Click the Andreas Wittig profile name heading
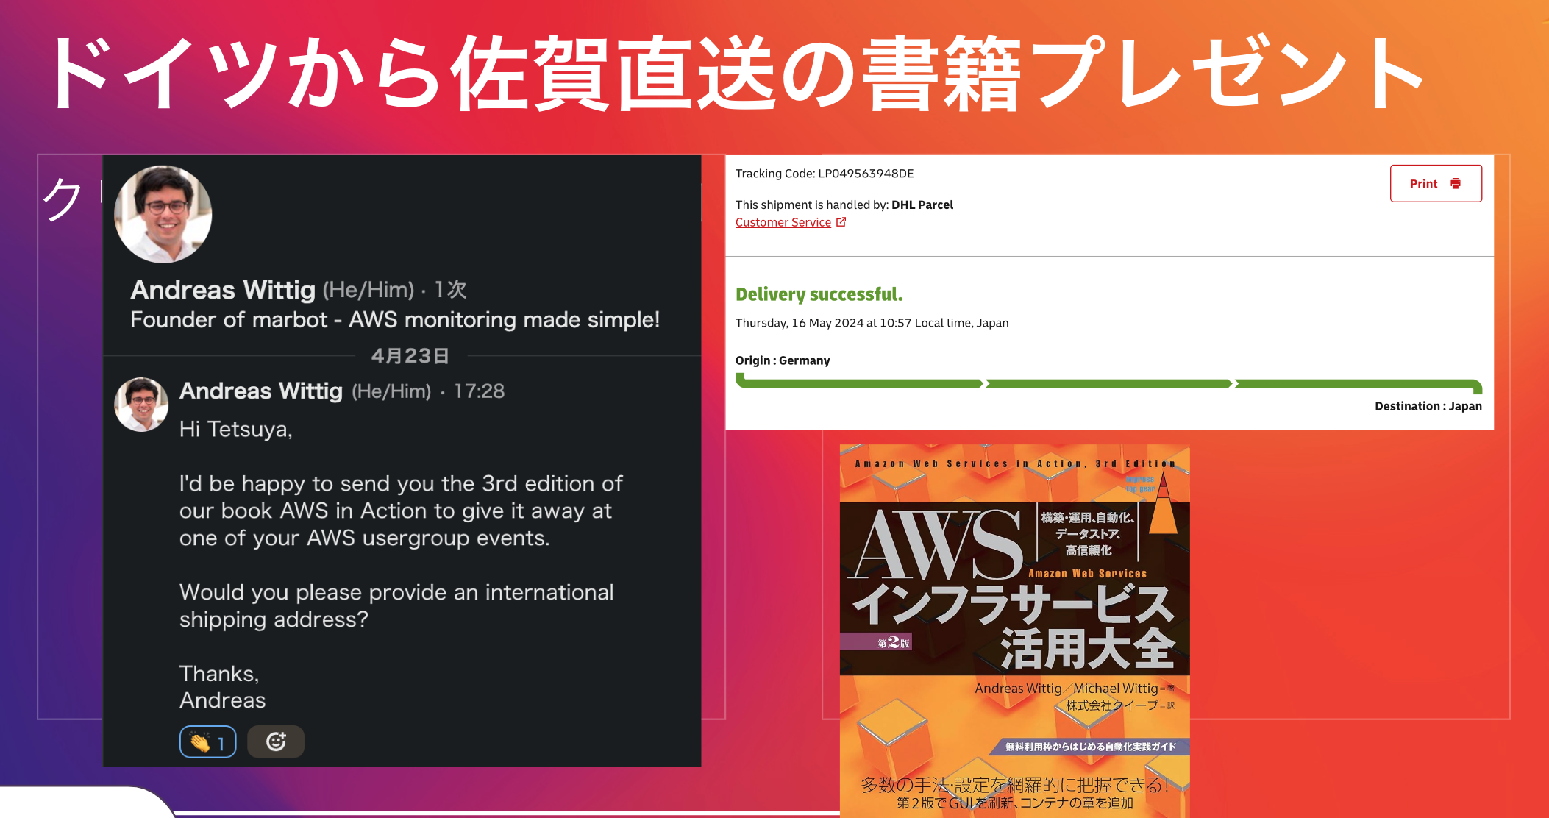The height and width of the screenshot is (818, 1549). coord(223,290)
